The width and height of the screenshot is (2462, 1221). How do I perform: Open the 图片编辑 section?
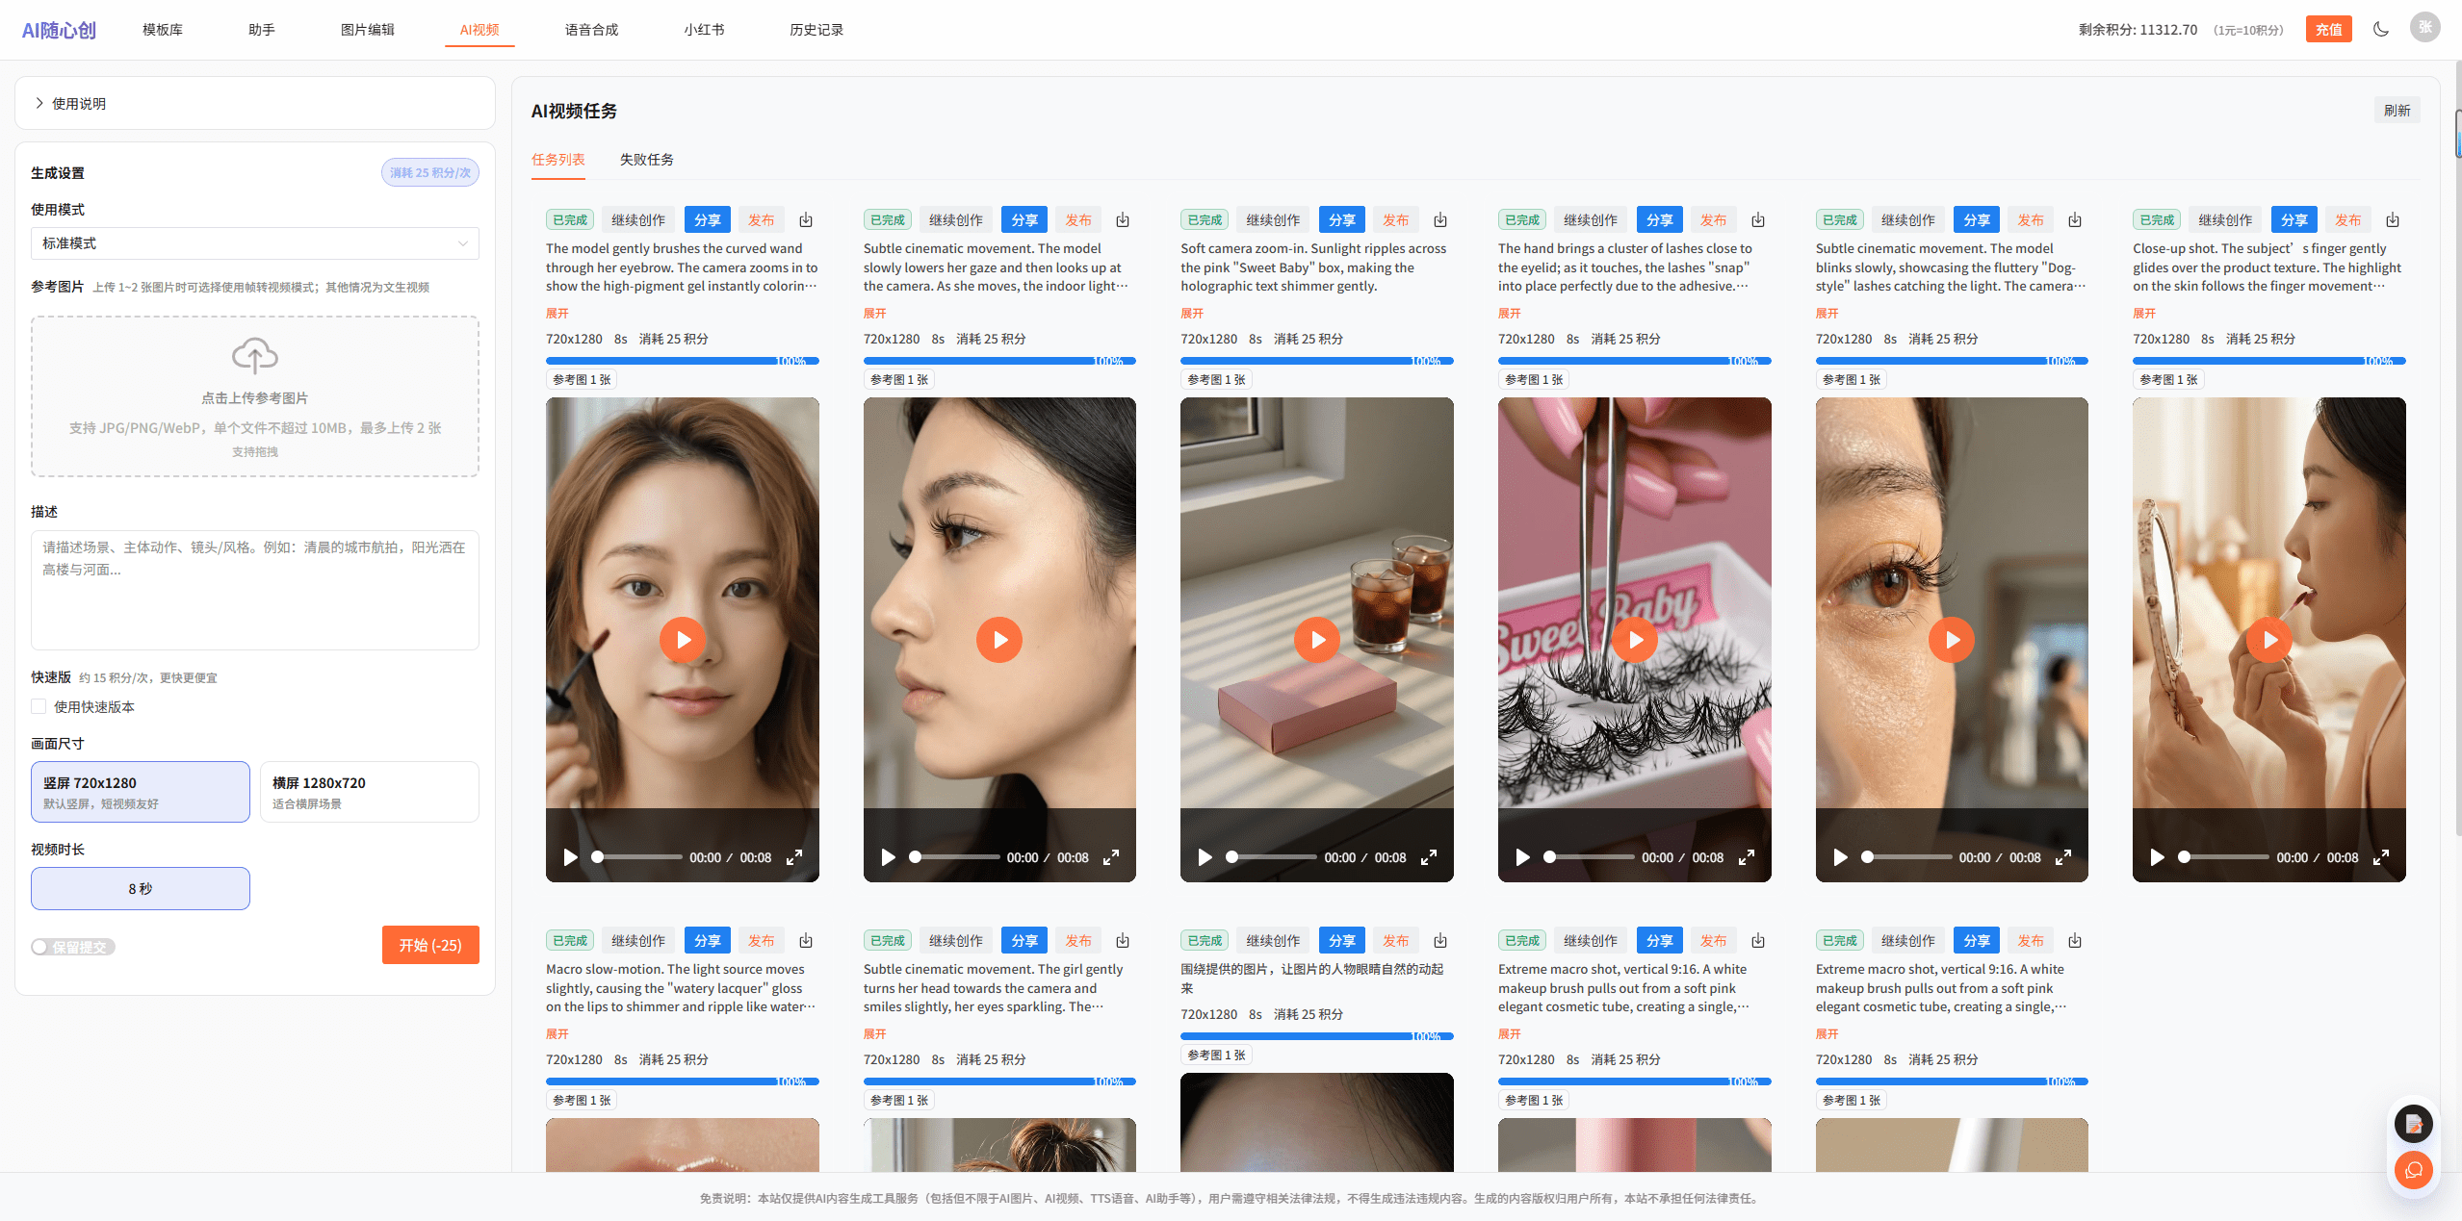pos(368,30)
